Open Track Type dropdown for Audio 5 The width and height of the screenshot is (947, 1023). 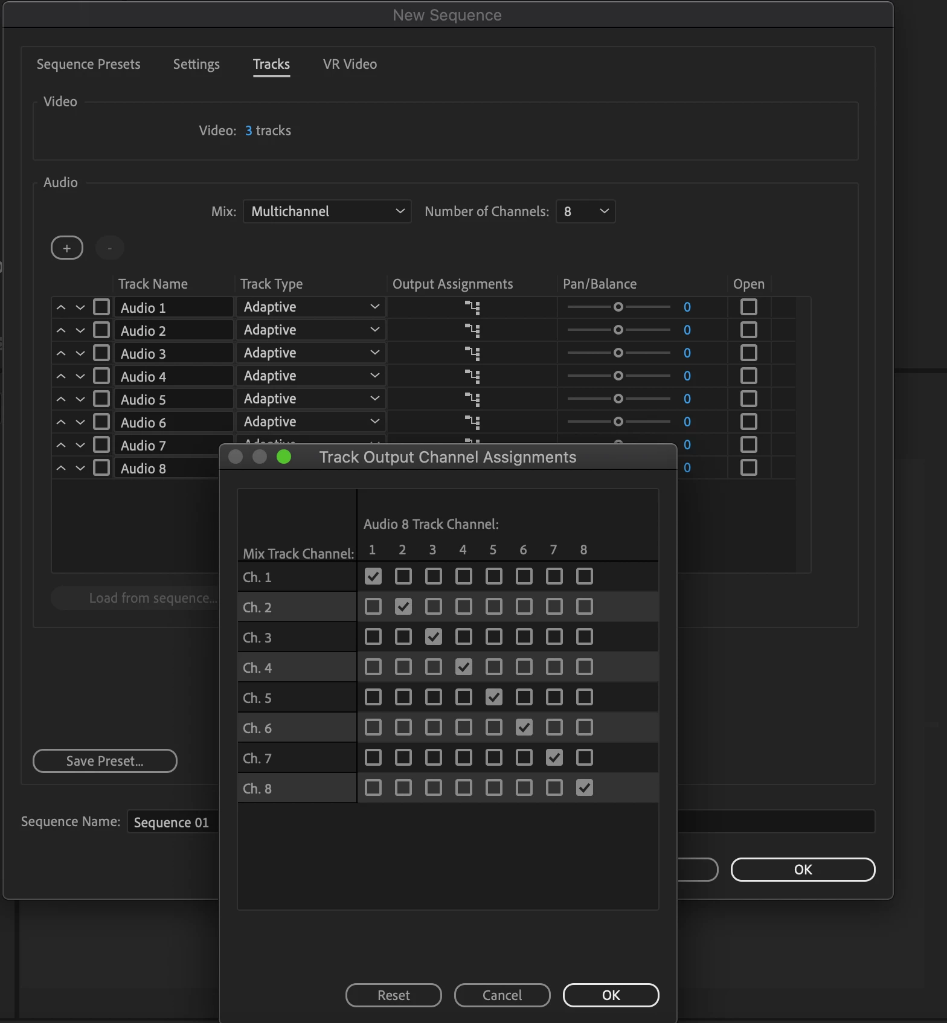pos(310,399)
